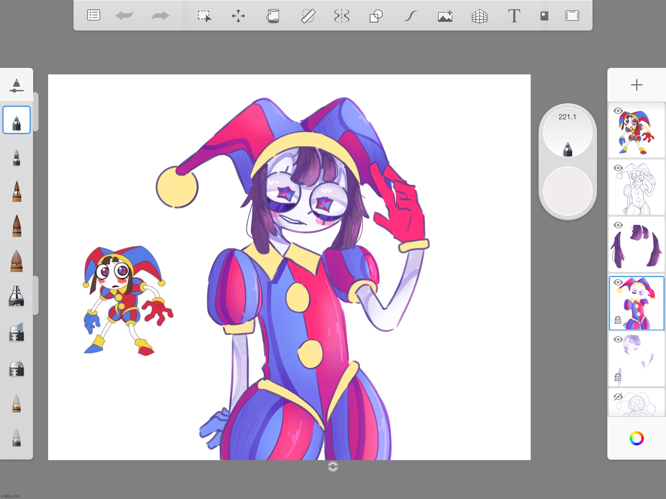This screenshot has width=666, height=499.
Task: Select the wide flat paintbrush
Action: pyautogui.click(x=17, y=261)
